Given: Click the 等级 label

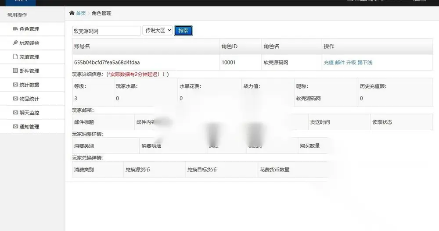Looking at the screenshot, I should pos(80,86).
